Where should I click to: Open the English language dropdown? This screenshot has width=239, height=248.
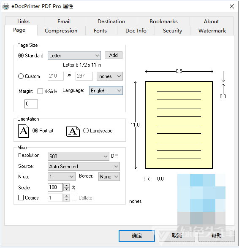click(106, 90)
